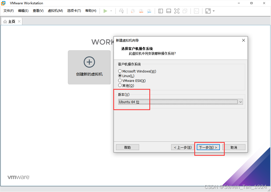The width and height of the screenshot is (271, 192).
Task: Toggle the thumbnail bar panel icon
Action: (x=169, y=11)
